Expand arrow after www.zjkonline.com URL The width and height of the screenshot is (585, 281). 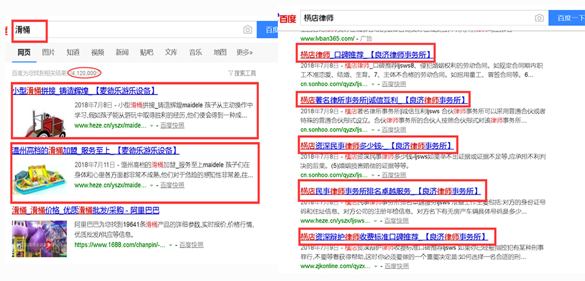point(377,266)
